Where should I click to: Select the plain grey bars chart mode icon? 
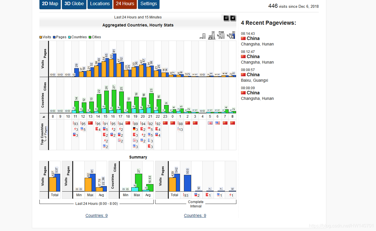tap(203, 36)
